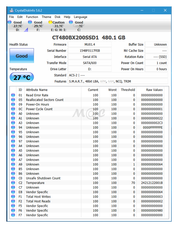
Task: Click status orb for attribute B6
Action: pos(13,173)
